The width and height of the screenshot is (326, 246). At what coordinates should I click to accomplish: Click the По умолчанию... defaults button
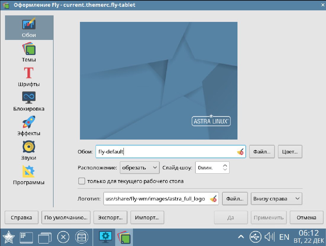66,217
